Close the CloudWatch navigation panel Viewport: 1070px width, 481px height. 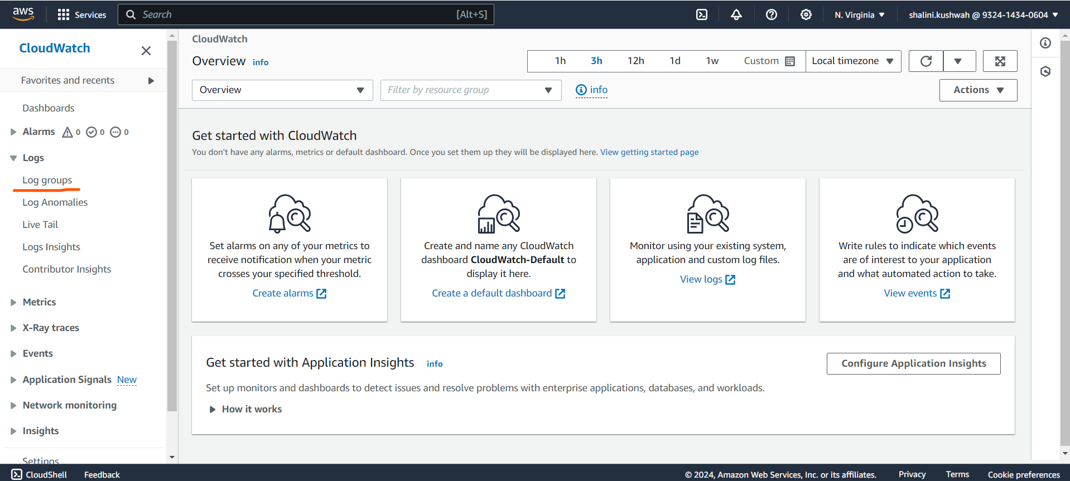pos(146,51)
